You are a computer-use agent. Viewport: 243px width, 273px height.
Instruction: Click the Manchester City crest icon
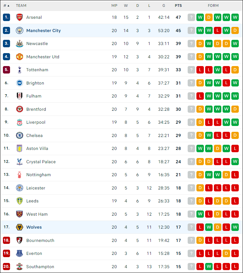coord(19,30)
